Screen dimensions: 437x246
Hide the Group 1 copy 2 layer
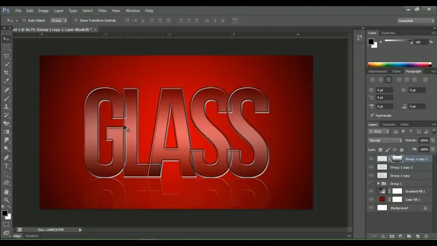coord(371,167)
